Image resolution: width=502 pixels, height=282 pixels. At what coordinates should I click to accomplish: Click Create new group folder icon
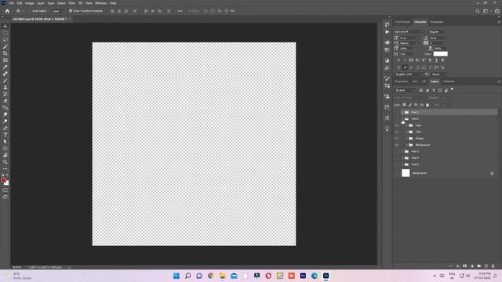(x=479, y=266)
